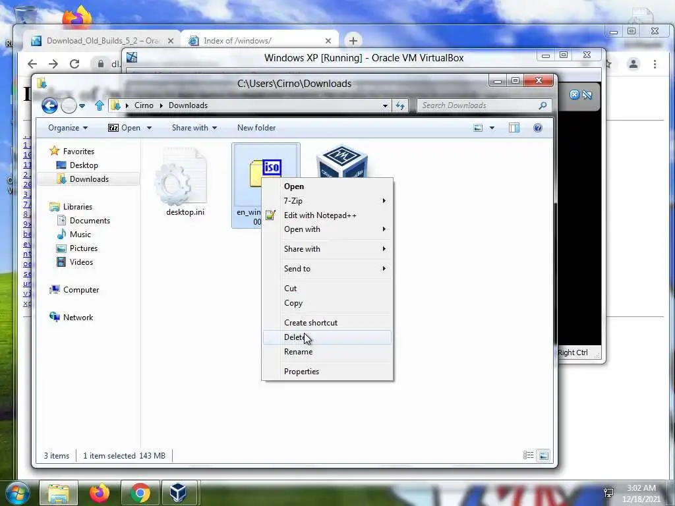Expand Open with submenu
675x506 pixels.
(x=327, y=229)
